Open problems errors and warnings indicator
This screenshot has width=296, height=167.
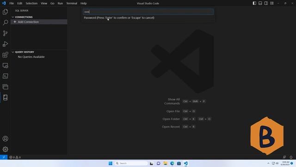[15, 157]
